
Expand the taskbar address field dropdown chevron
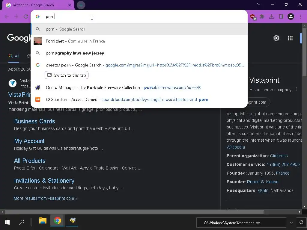291,223
